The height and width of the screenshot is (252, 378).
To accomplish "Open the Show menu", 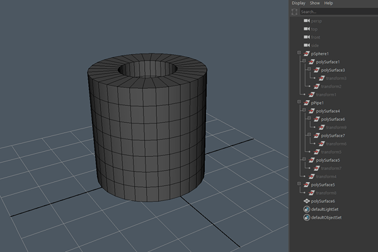I will 315,3.
